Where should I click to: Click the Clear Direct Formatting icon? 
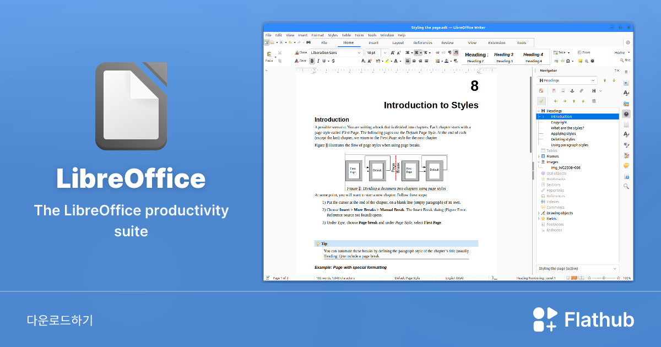pos(301,60)
